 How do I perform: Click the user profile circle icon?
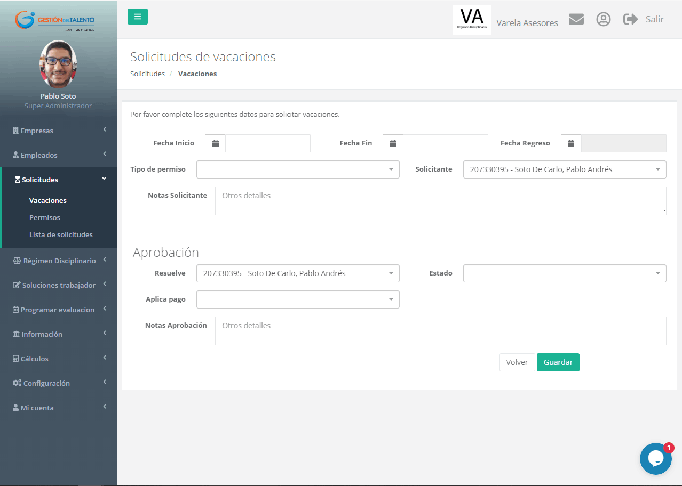click(603, 19)
